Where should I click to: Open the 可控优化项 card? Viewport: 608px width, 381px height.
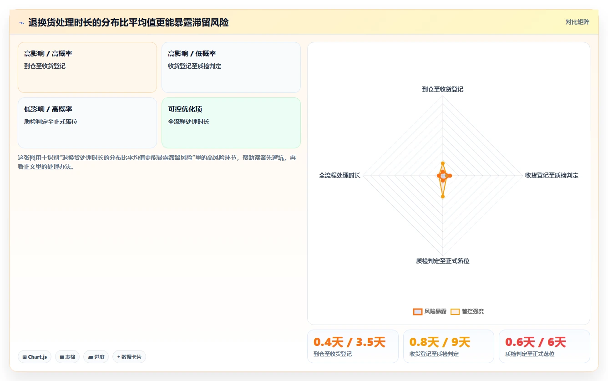pyautogui.click(x=231, y=123)
